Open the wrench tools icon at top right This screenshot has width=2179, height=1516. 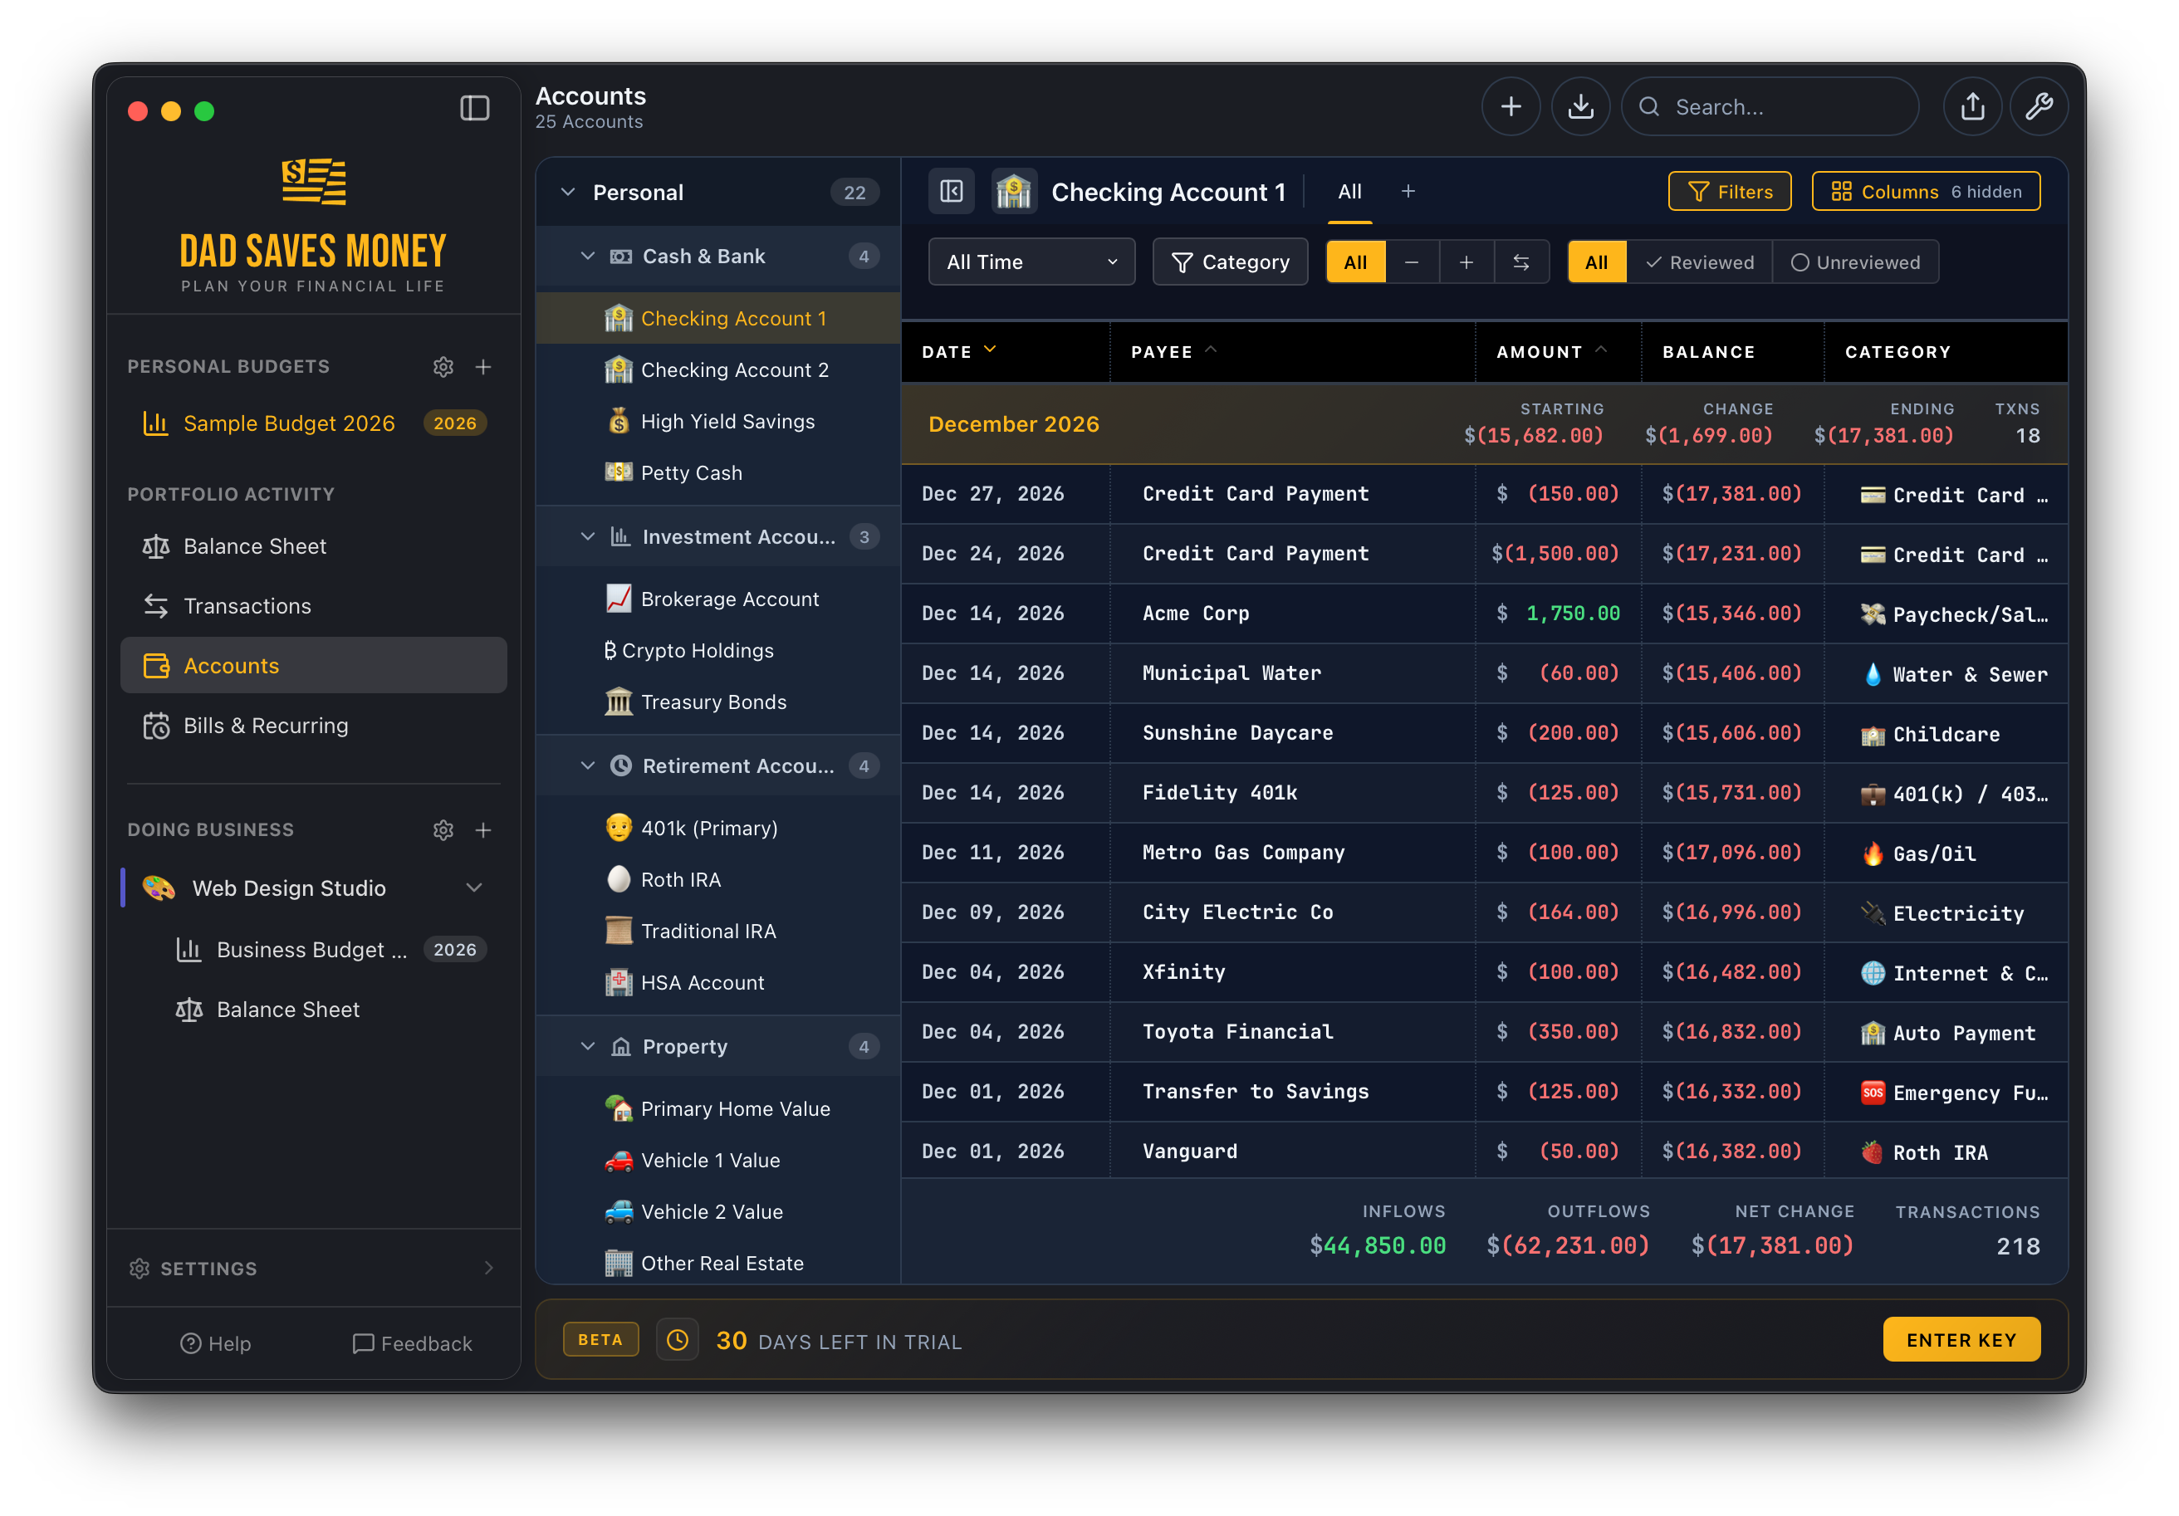click(x=2039, y=106)
